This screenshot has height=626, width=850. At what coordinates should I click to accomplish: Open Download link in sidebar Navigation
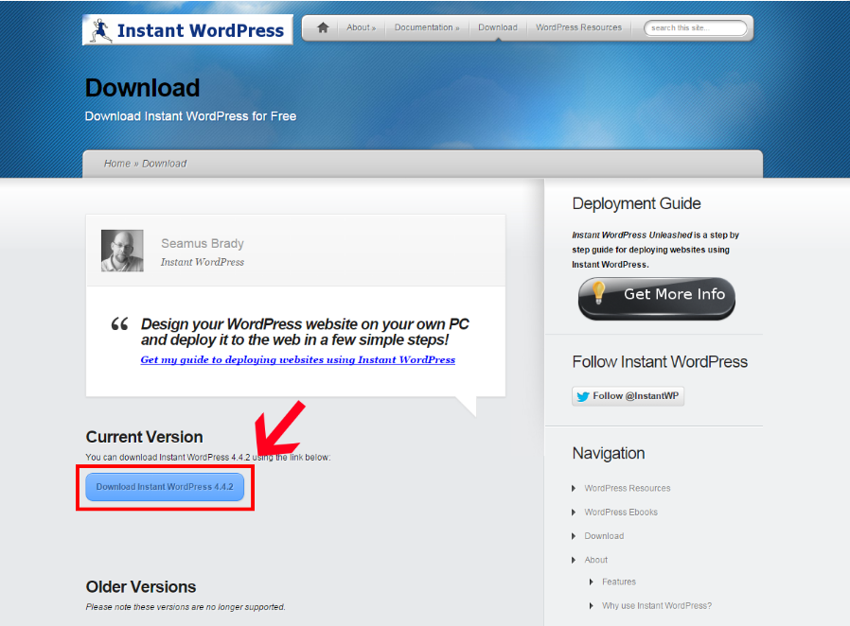604,536
